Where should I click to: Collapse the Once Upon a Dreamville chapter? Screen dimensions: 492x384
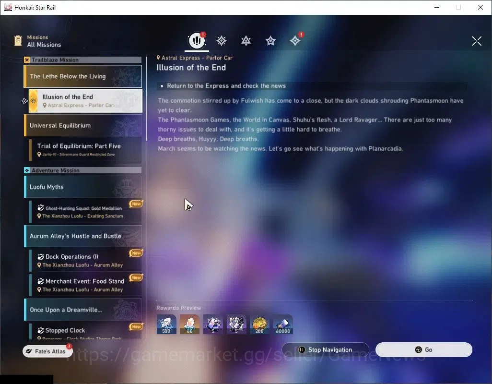point(83,310)
